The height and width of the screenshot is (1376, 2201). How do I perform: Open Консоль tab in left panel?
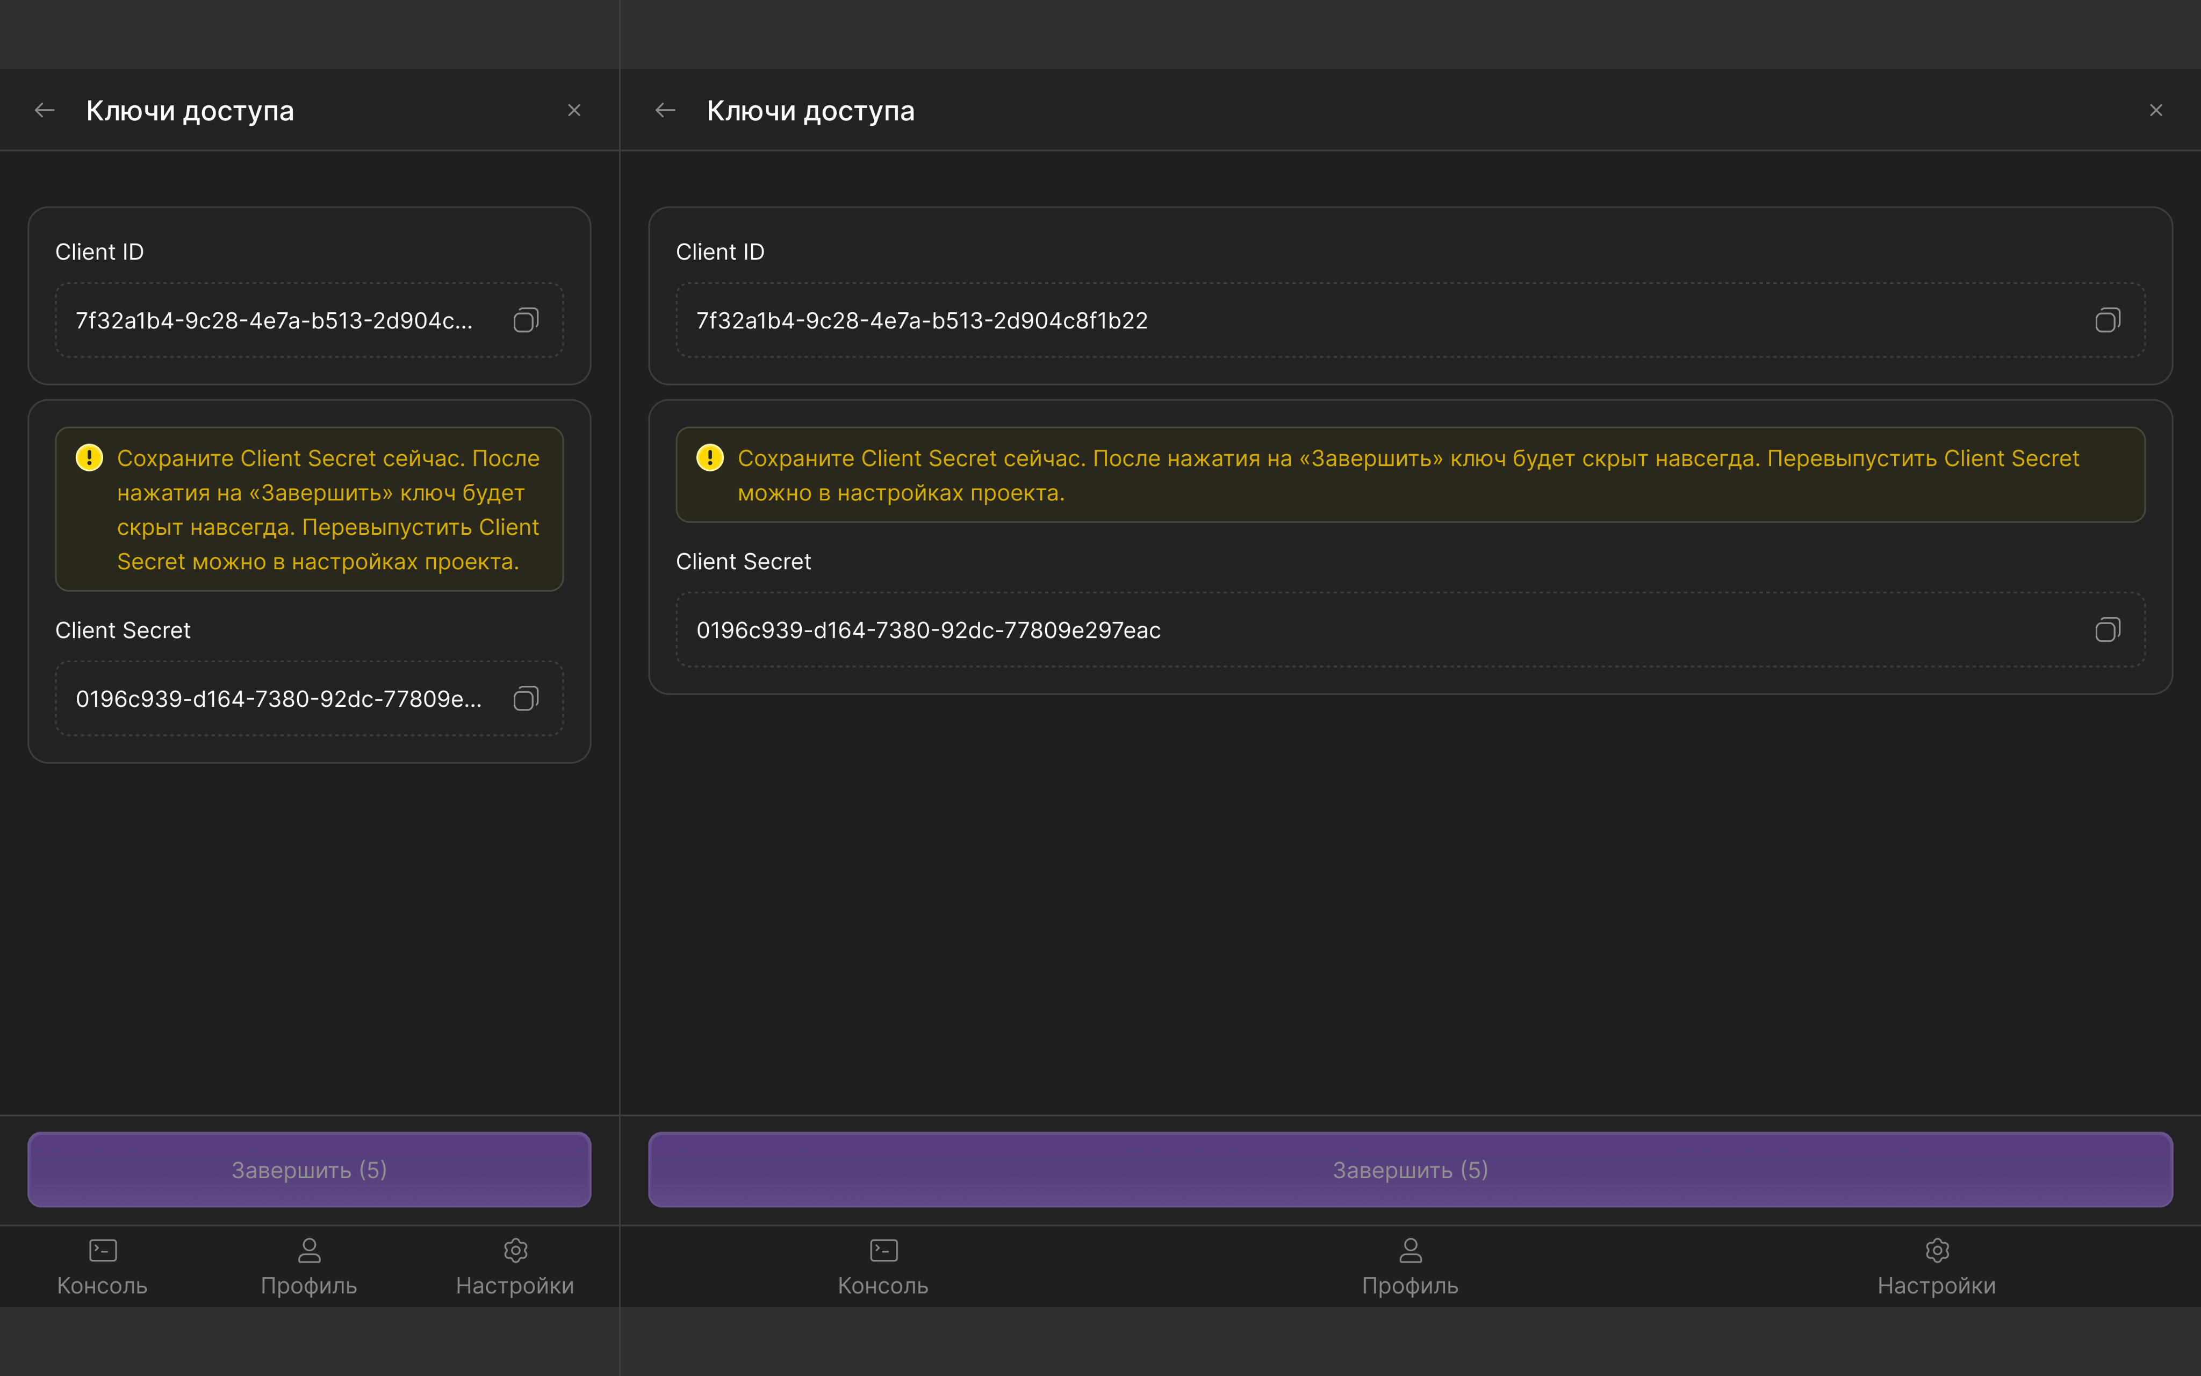[x=103, y=1267]
